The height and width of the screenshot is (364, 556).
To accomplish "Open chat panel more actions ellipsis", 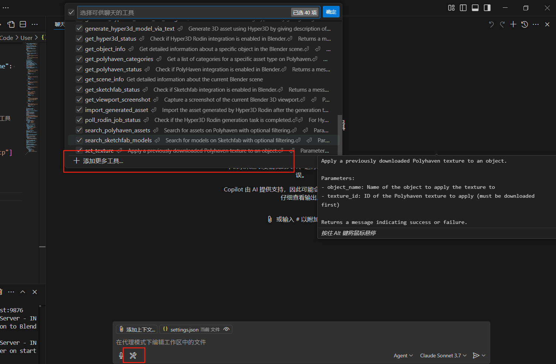I will [536, 24].
